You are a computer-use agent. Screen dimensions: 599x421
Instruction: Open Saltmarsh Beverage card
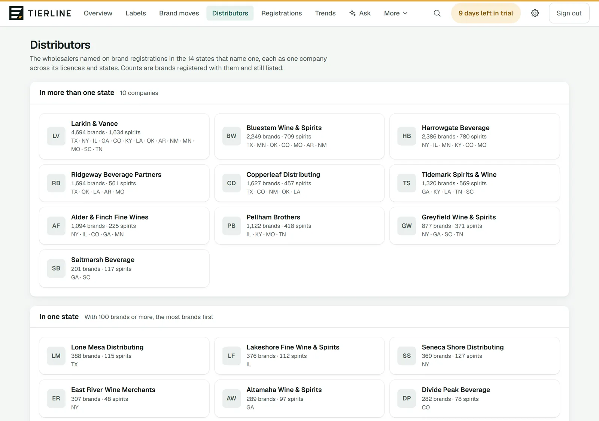pyautogui.click(x=124, y=269)
